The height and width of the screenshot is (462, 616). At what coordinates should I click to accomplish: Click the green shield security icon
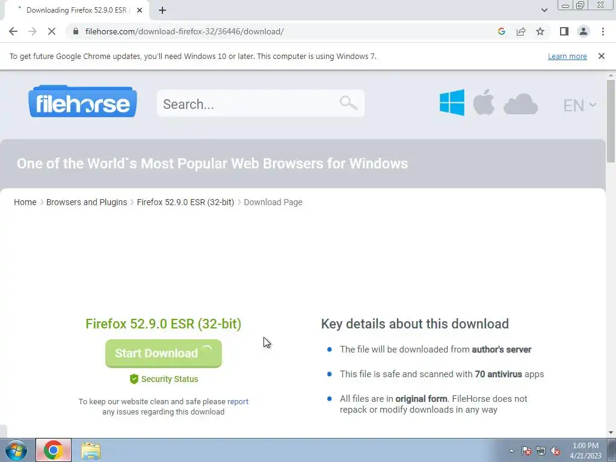134,379
